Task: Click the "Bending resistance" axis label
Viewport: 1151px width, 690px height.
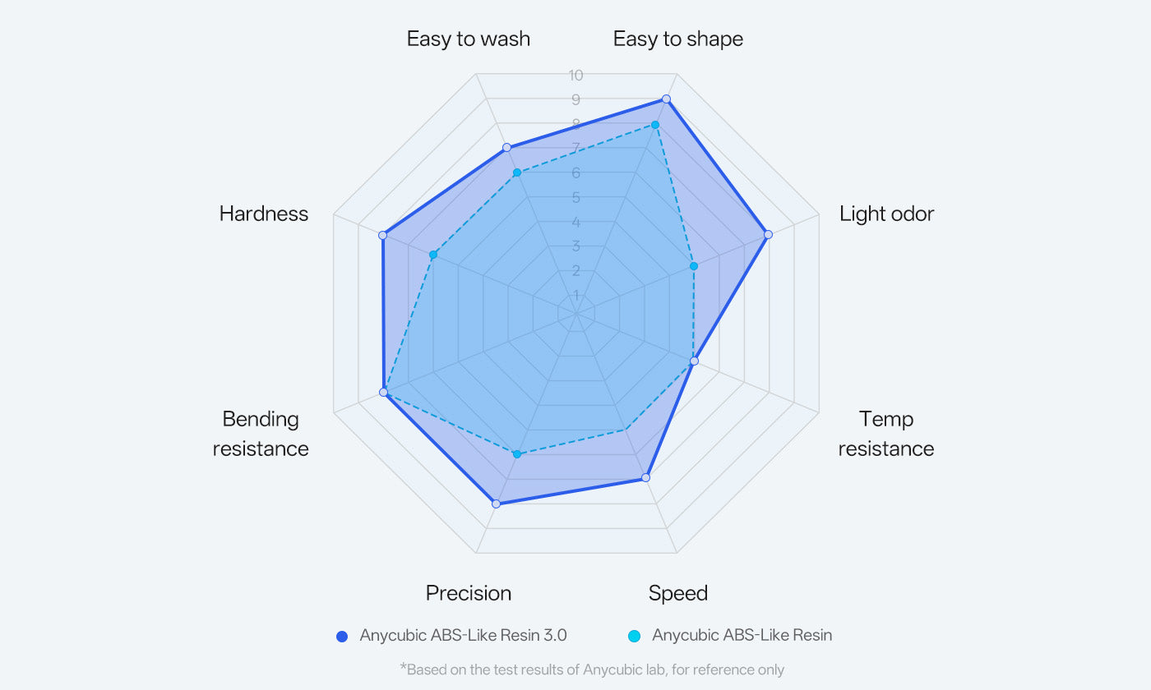Action: click(261, 434)
